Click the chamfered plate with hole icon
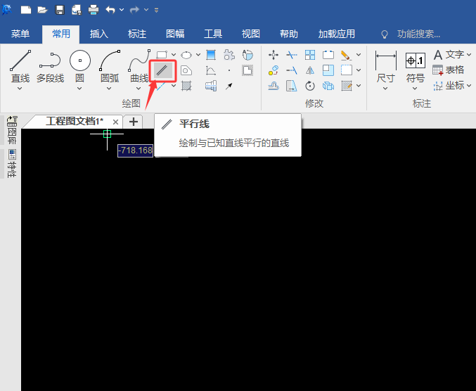The image size is (476, 391). tap(186, 71)
